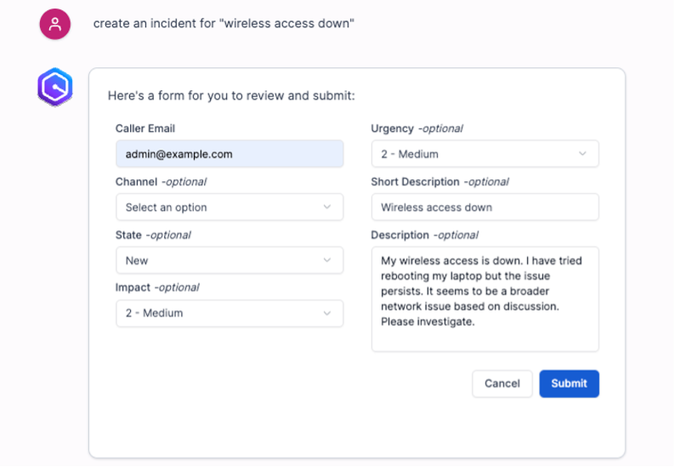Open the State dropdown showing New
Viewport: 674px width, 467px height.
(x=229, y=260)
